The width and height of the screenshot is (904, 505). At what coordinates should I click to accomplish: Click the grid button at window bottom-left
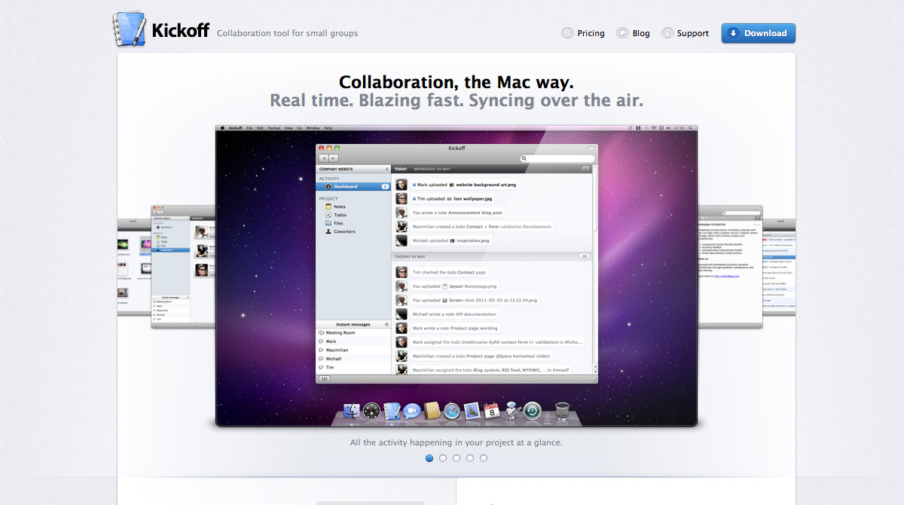324,378
